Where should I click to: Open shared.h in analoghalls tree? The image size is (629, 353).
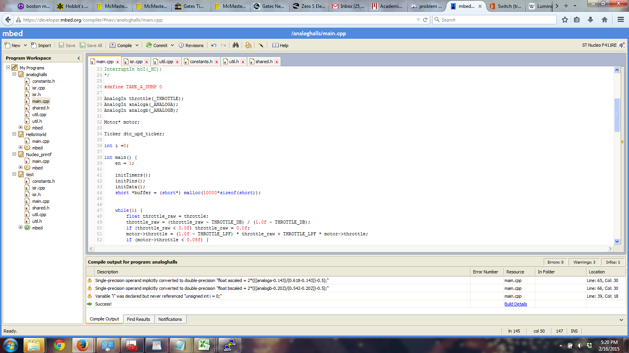coord(40,108)
